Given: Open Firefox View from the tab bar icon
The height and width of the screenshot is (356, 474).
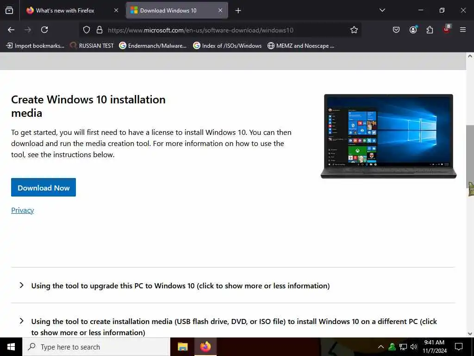Looking at the screenshot, I should [9, 10].
